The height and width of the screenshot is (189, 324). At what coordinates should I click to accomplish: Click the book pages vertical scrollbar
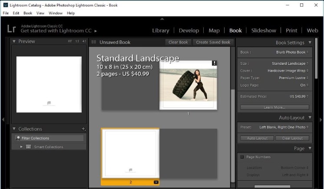(x=233, y=136)
